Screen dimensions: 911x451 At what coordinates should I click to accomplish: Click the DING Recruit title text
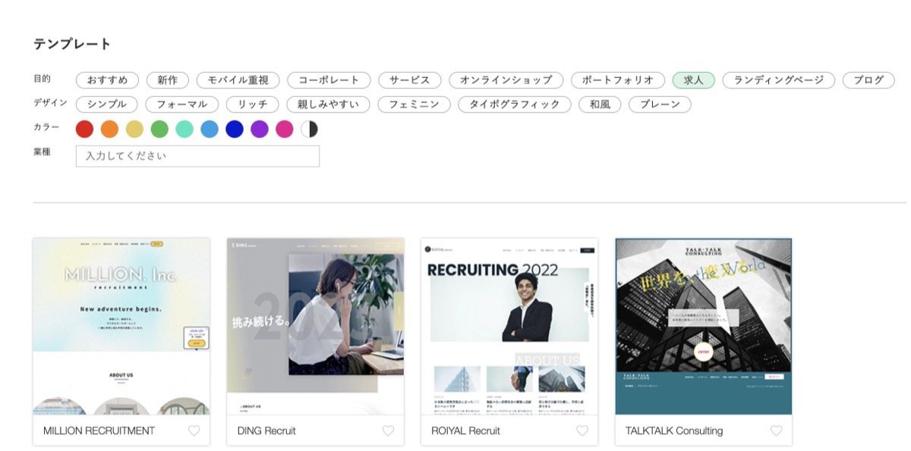tap(266, 431)
